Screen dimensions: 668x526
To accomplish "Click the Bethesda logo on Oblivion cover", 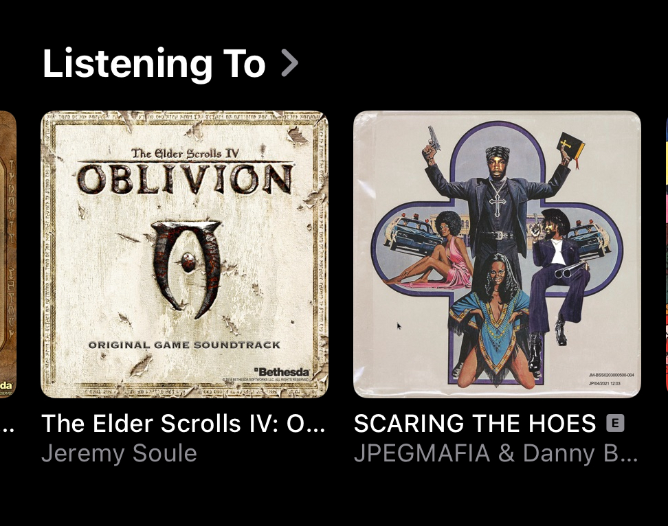I will point(282,371).
